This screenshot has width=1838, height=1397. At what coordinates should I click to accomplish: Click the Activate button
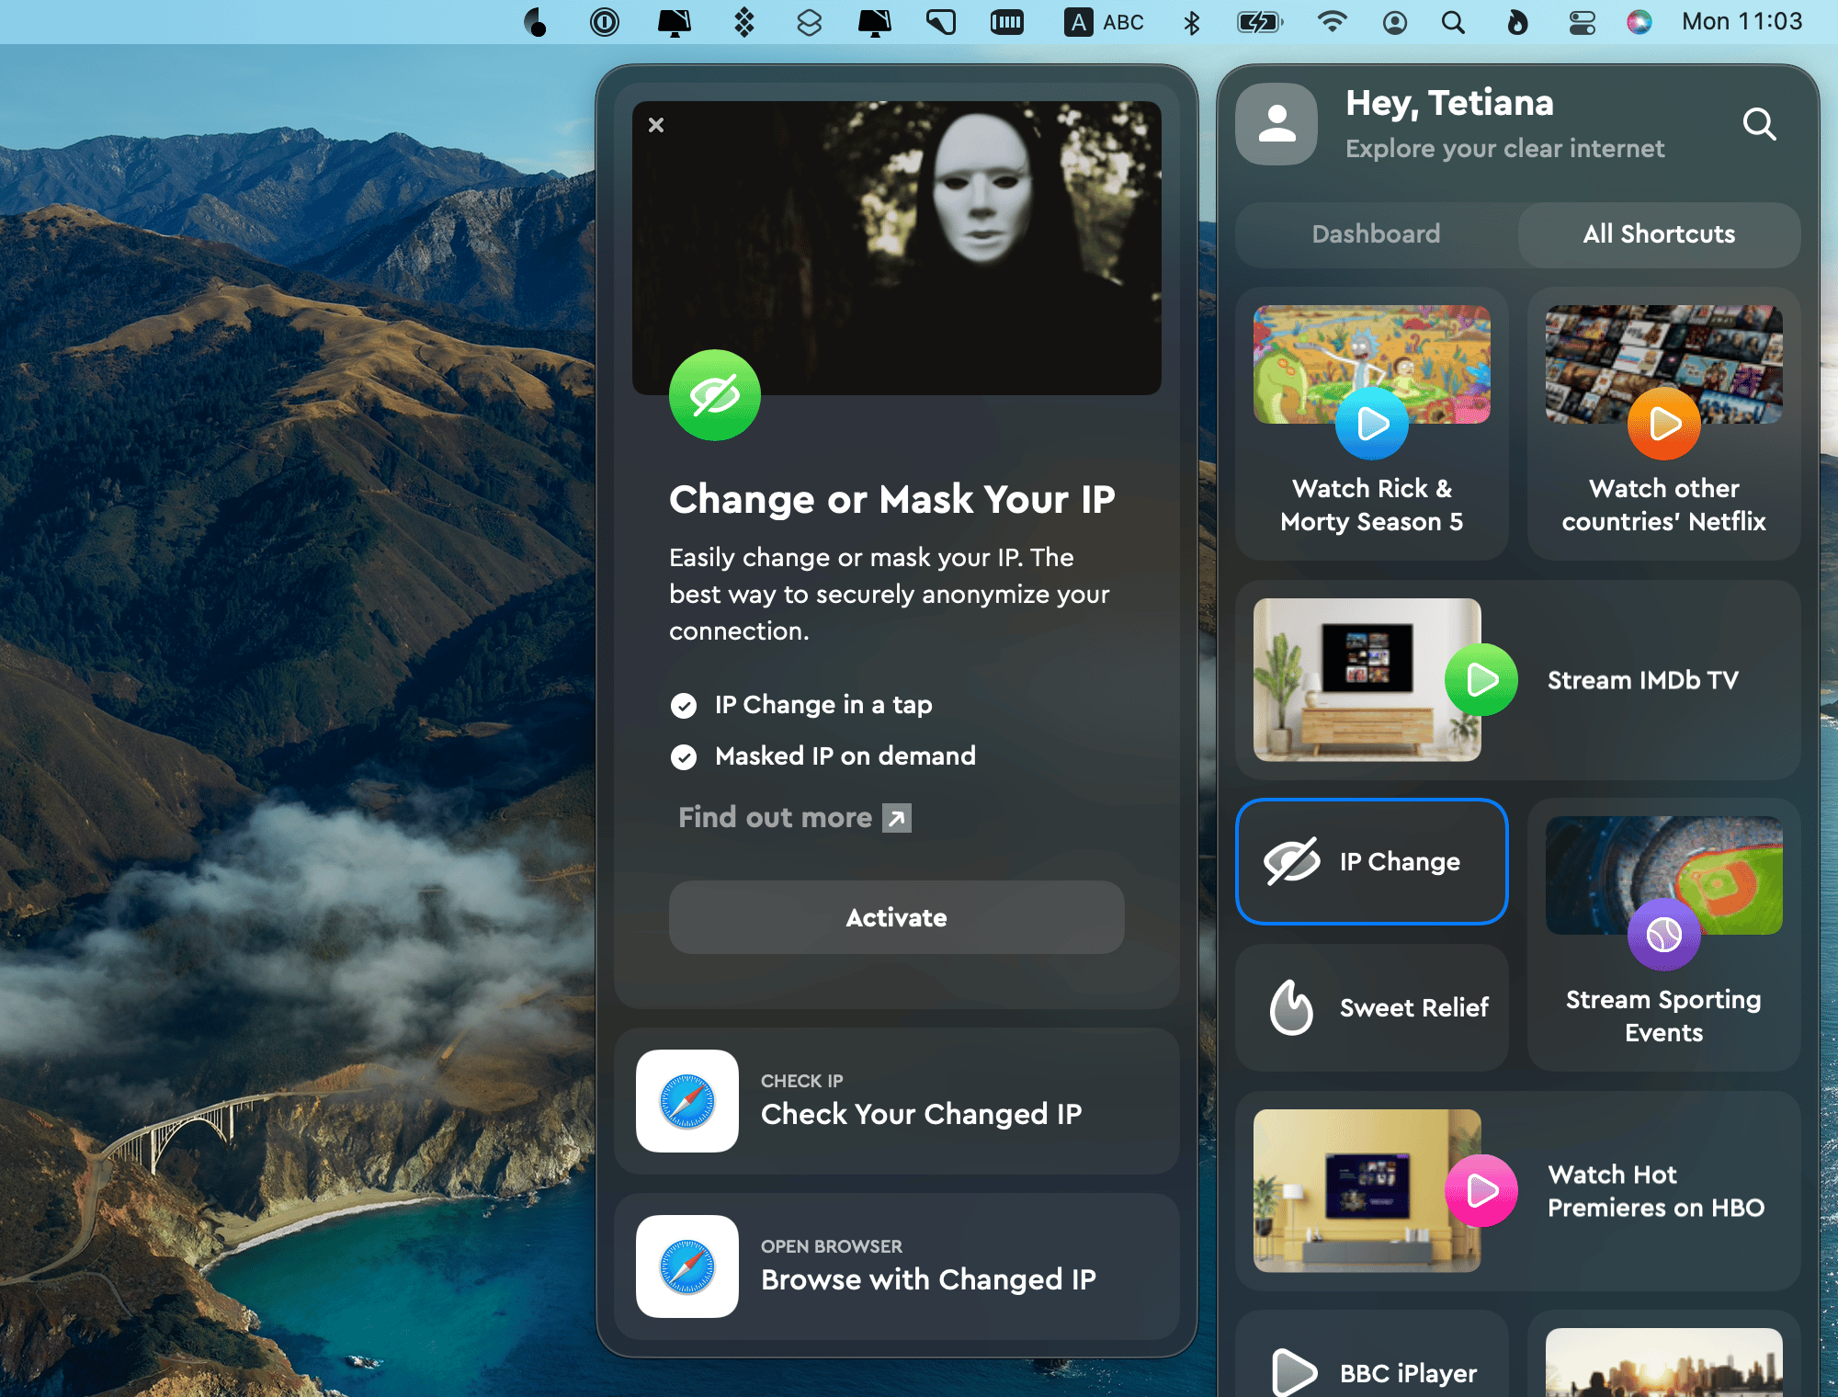(897, 917)
